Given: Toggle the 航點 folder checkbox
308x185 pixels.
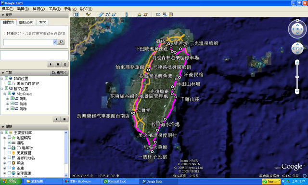Looking at the screenshot, I should tap(12, 98).
